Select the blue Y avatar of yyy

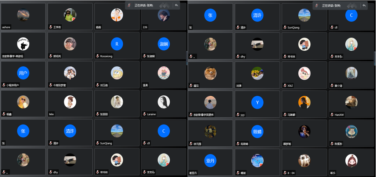pyautogui.click(x=257, y=102)
